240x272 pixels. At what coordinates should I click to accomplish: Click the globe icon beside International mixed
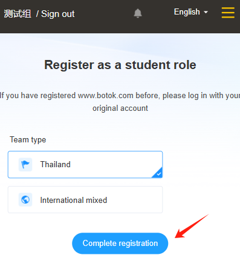click(25, 200)
